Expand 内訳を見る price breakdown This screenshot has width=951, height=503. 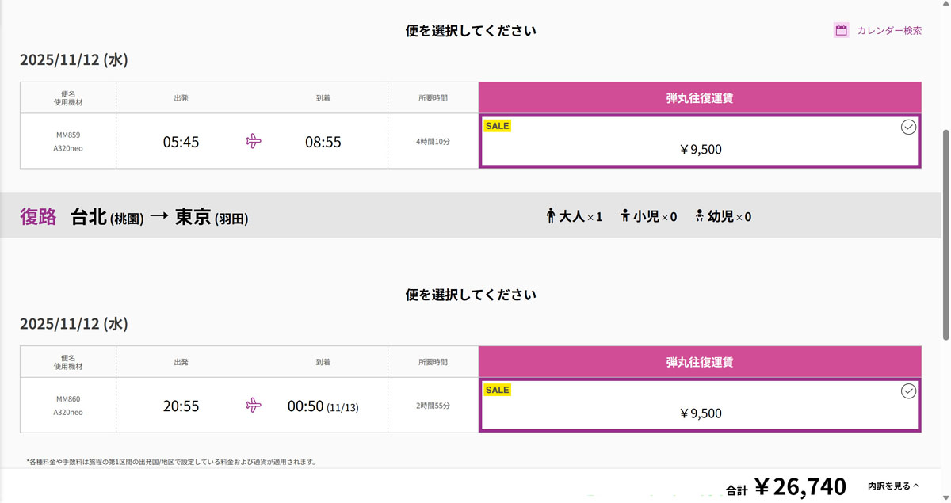pyautogui.click(x=893, y=486)
